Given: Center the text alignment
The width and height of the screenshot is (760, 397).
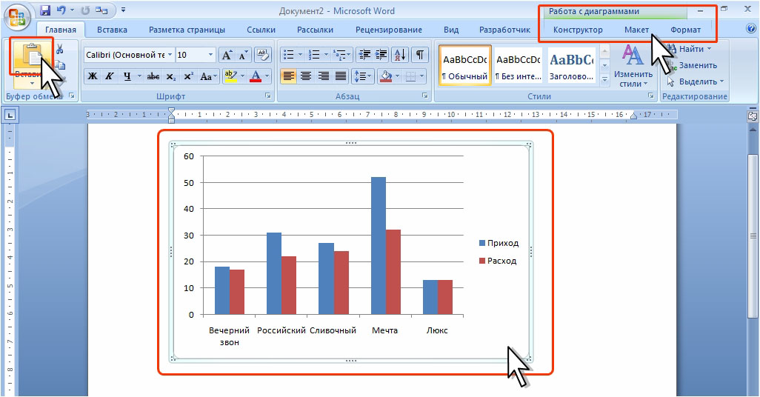Looking at the screenshot, I should click(x=306, y=76).
